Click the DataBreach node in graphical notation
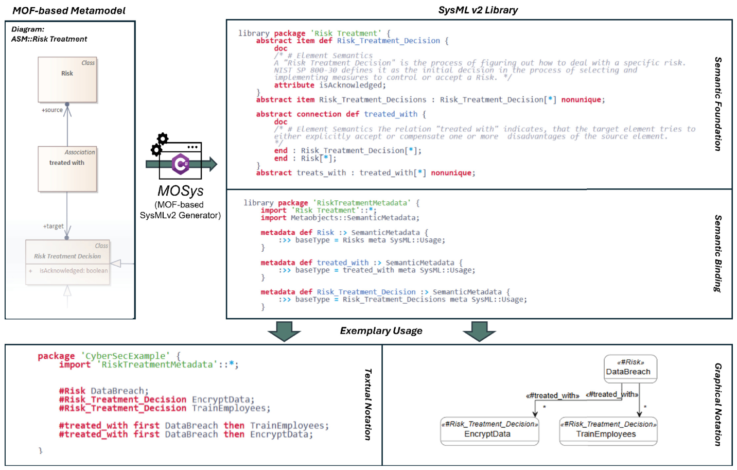Screen dimensions: 737x470 point(630,369)
